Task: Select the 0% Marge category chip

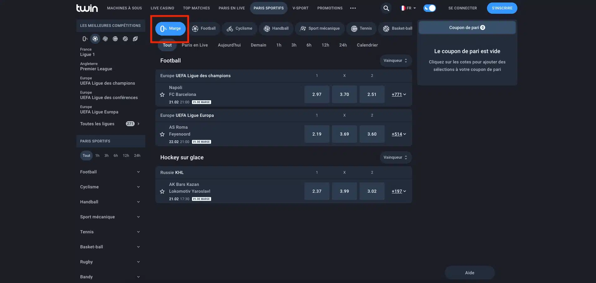Action: (170, 28)
